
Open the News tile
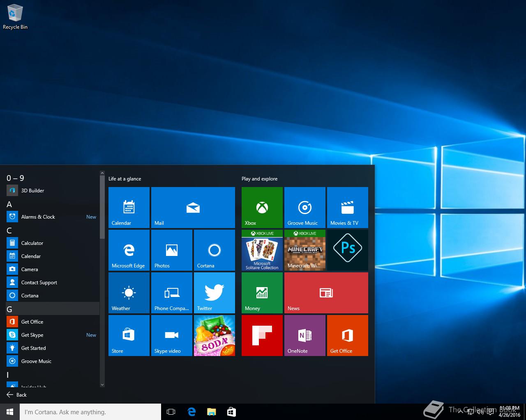coord(326,293)
